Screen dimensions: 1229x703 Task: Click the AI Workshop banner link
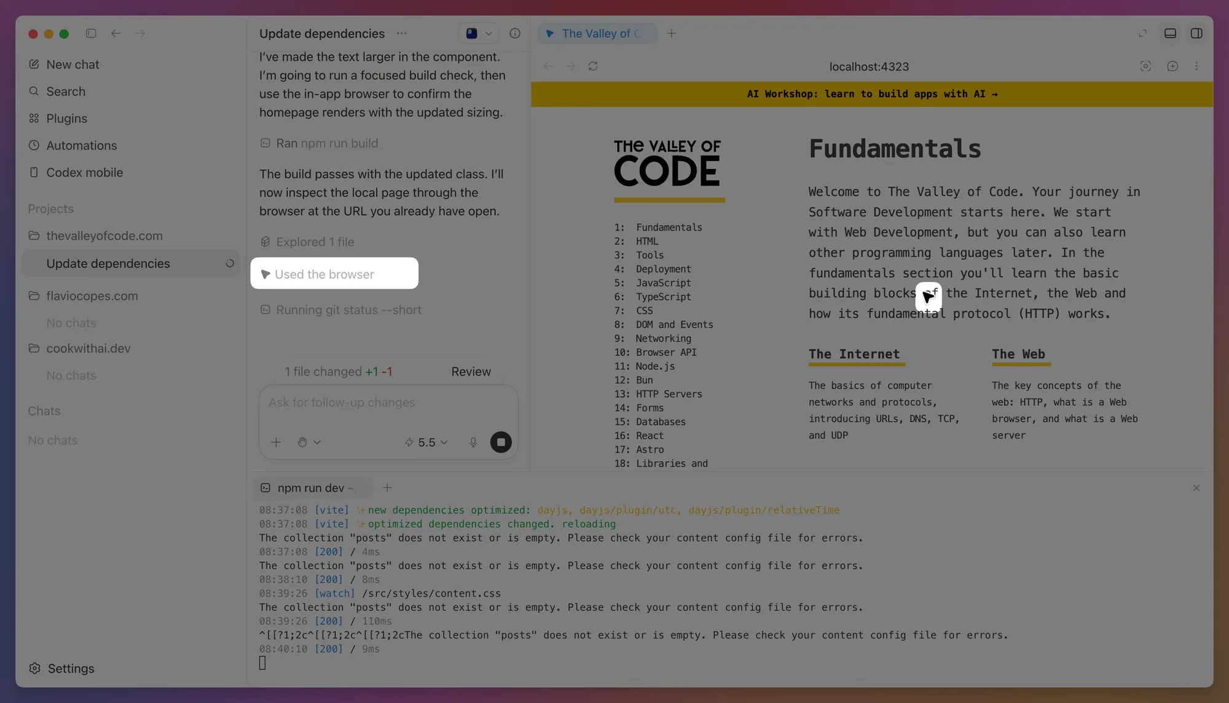pyautogui.click(x=872, y=94)
